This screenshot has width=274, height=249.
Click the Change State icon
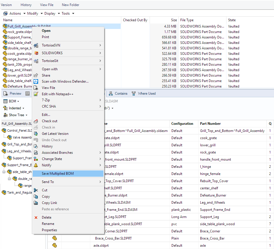pyautogui.click(x=36, y=159)
